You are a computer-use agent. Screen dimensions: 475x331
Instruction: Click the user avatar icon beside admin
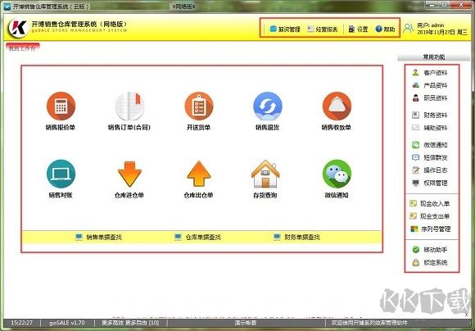(x=409, y=29)
